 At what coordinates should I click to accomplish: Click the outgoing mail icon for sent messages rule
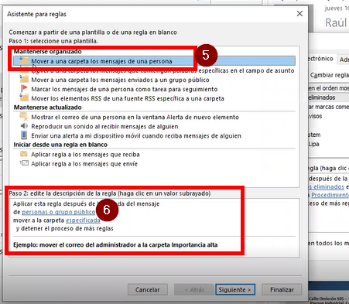24,163
